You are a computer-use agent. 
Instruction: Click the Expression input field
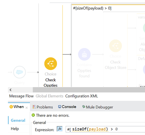105,129
